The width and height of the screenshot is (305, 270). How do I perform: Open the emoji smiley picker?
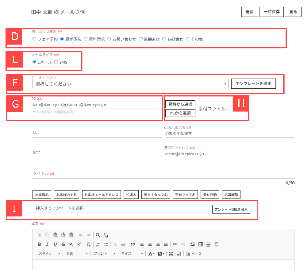[216, 244]
